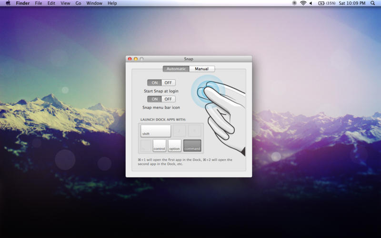Click the volume speaker icon
Screen dimensions: 381x238
coord(311,3)
